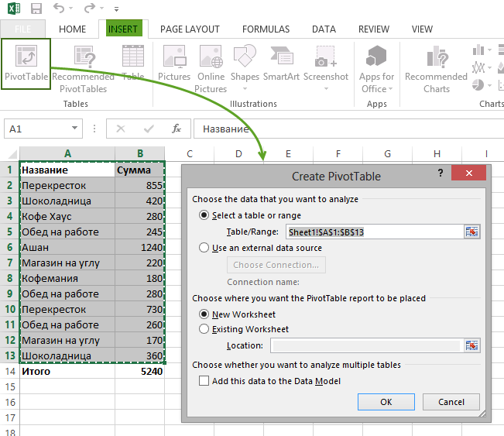The height and width of the screenshot is (436, 504).
Task: Click the Table/Range input field
Action: point(375,232)
